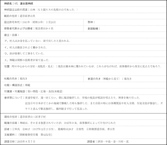The height and width of the screenshot is (145, 167).
Task: Select line 'エ、神殿は朝鮮の技術者が来て造った'
Action: pyautogui.click(x=27, y=60)
